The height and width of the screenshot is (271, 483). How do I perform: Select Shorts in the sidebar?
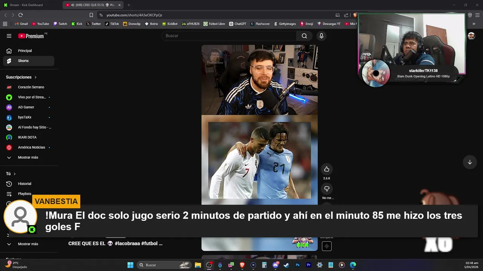28,61
